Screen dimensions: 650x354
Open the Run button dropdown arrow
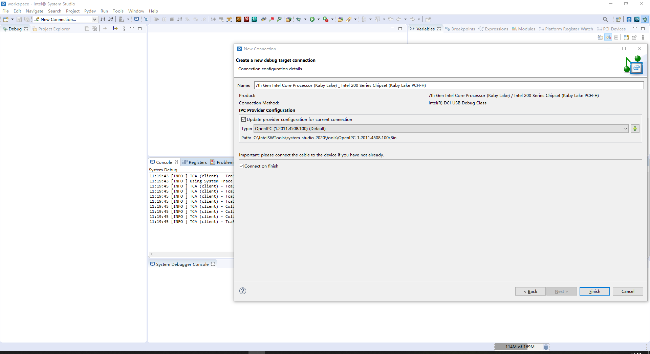click(x=319, y=19)
